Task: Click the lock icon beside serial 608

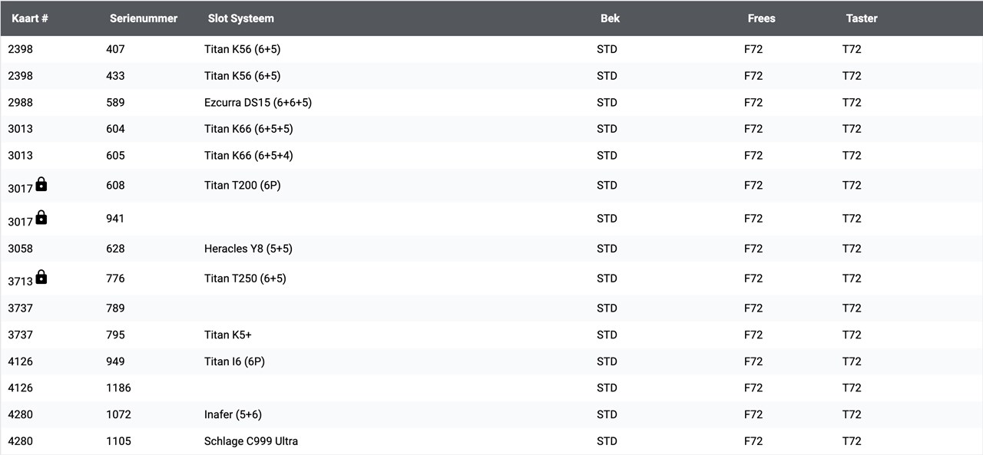Action: [x=41, y=184]
